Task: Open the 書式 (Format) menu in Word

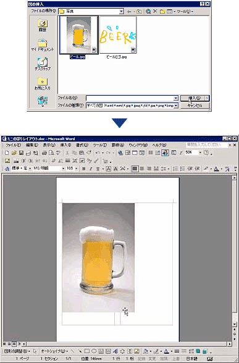Action: coord(82,145)
